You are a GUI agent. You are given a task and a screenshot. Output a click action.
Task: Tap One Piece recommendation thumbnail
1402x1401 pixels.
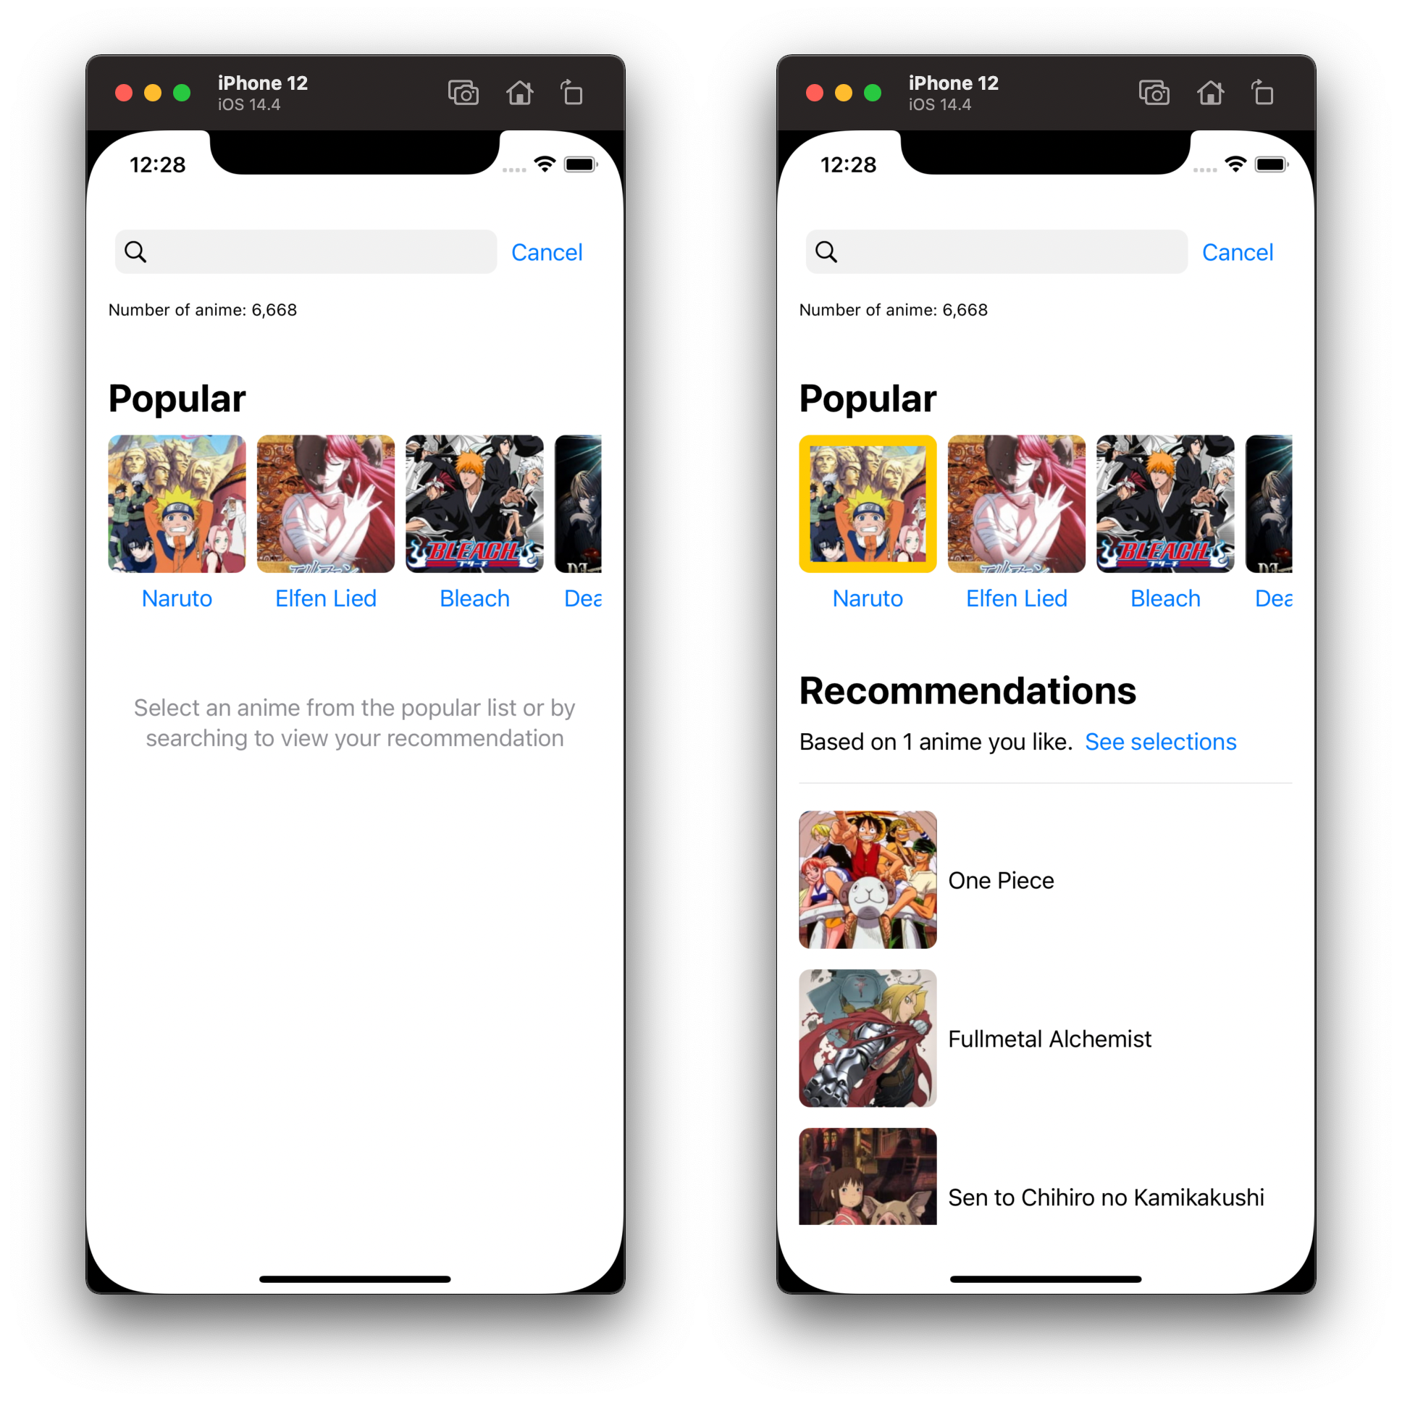tap(867, 880)
